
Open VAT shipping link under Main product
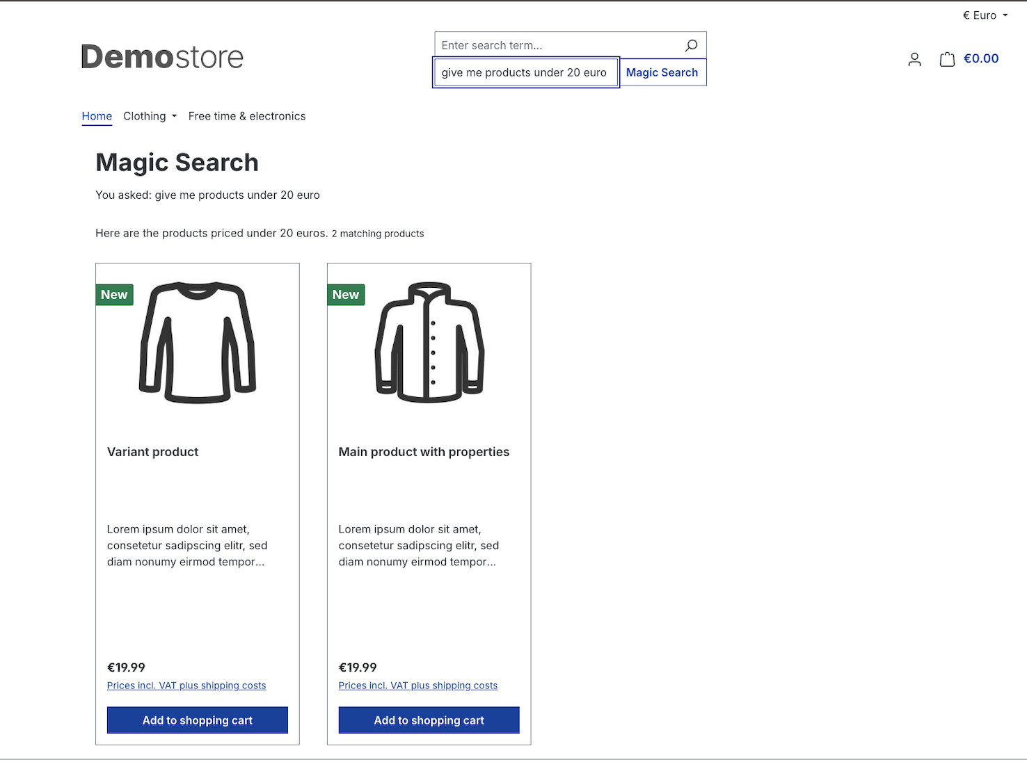[x=418, y=686]
